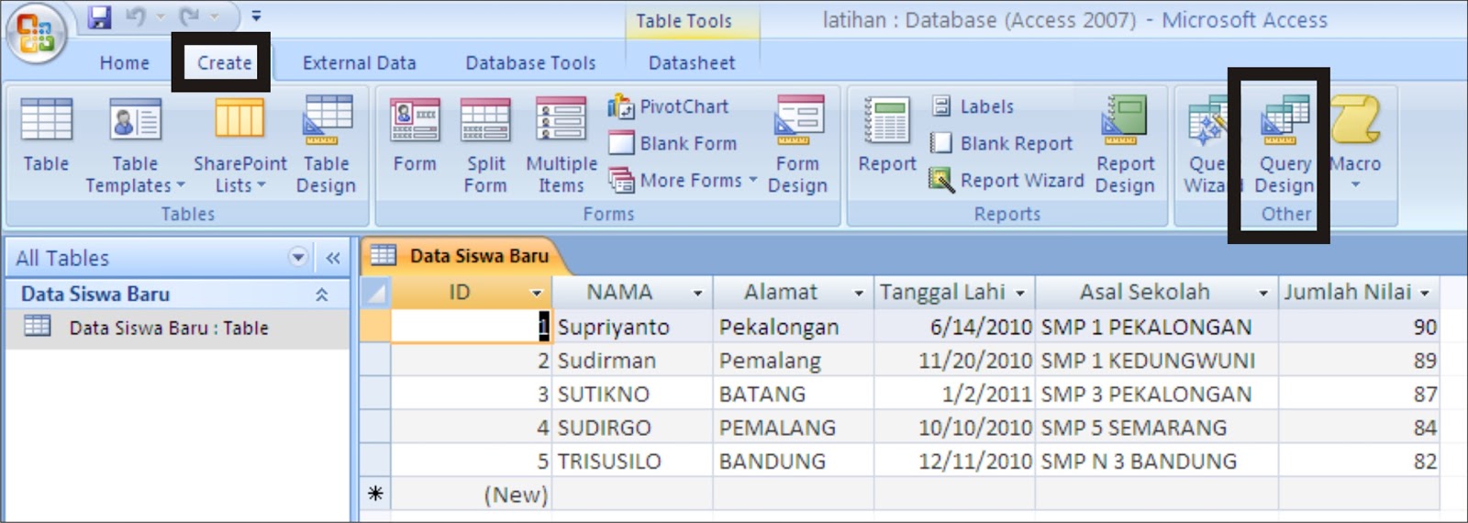Viewport: 1468px width, 523px height.
Task: Open the Customize Quick Access Toolbar dropdown
Action: click(x=256, y=16)
